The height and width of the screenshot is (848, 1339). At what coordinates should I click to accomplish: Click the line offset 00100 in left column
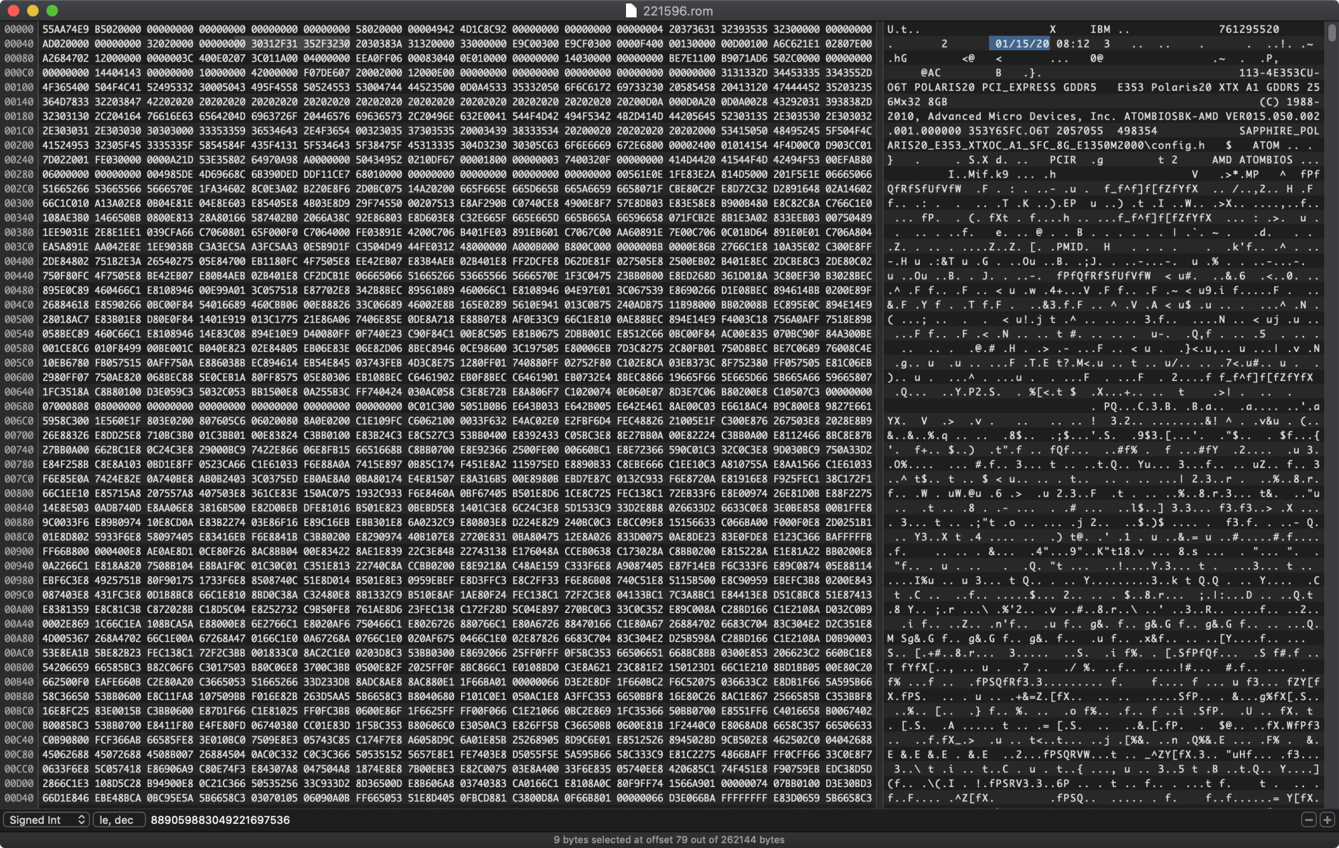19,87
